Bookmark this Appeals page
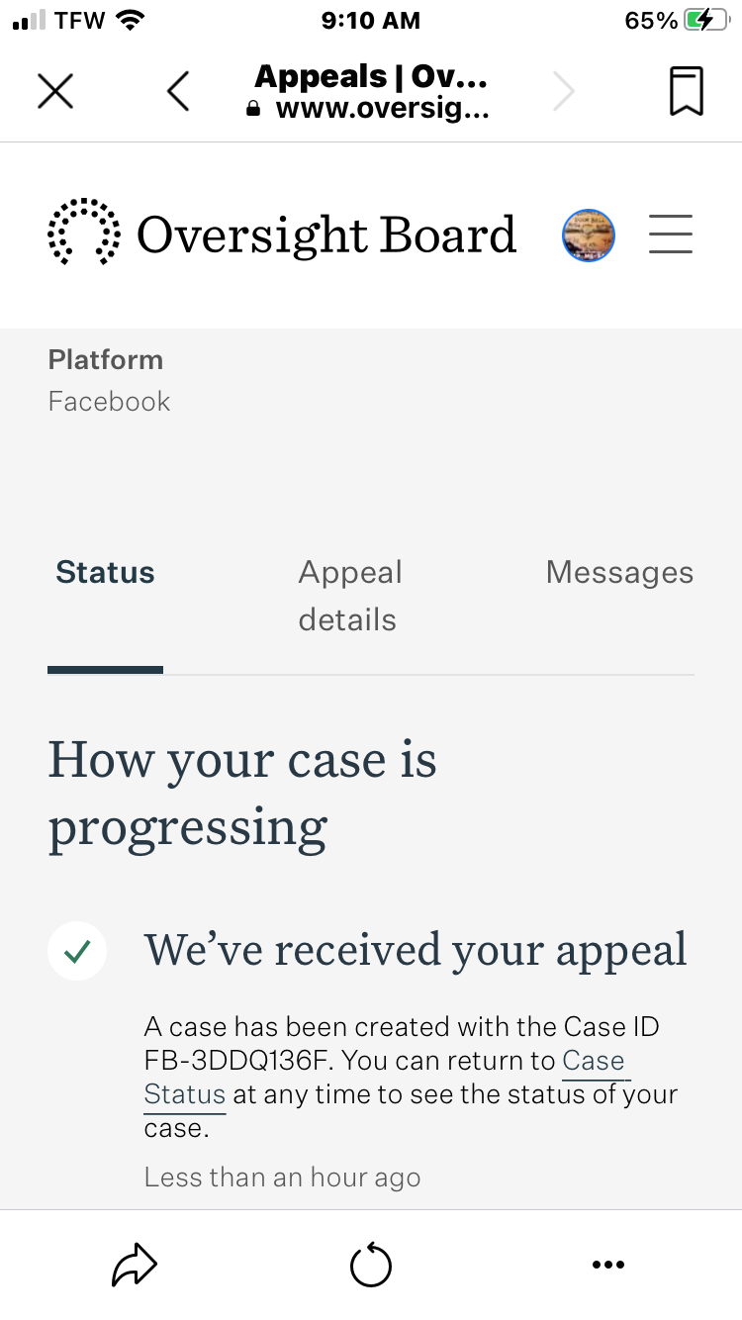This screenshot has height=1320, width=742. 686,92
